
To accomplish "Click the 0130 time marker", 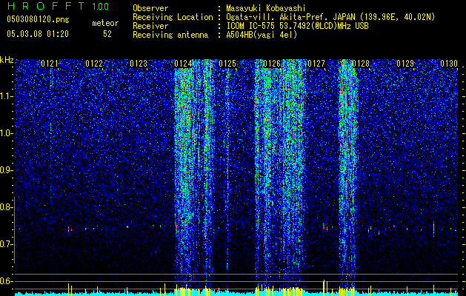I will [449, 64].
